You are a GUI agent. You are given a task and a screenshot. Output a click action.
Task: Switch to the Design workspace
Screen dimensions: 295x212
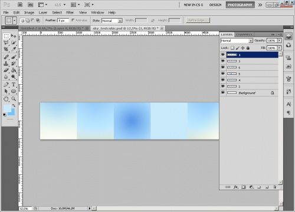(x=215, y=5)
